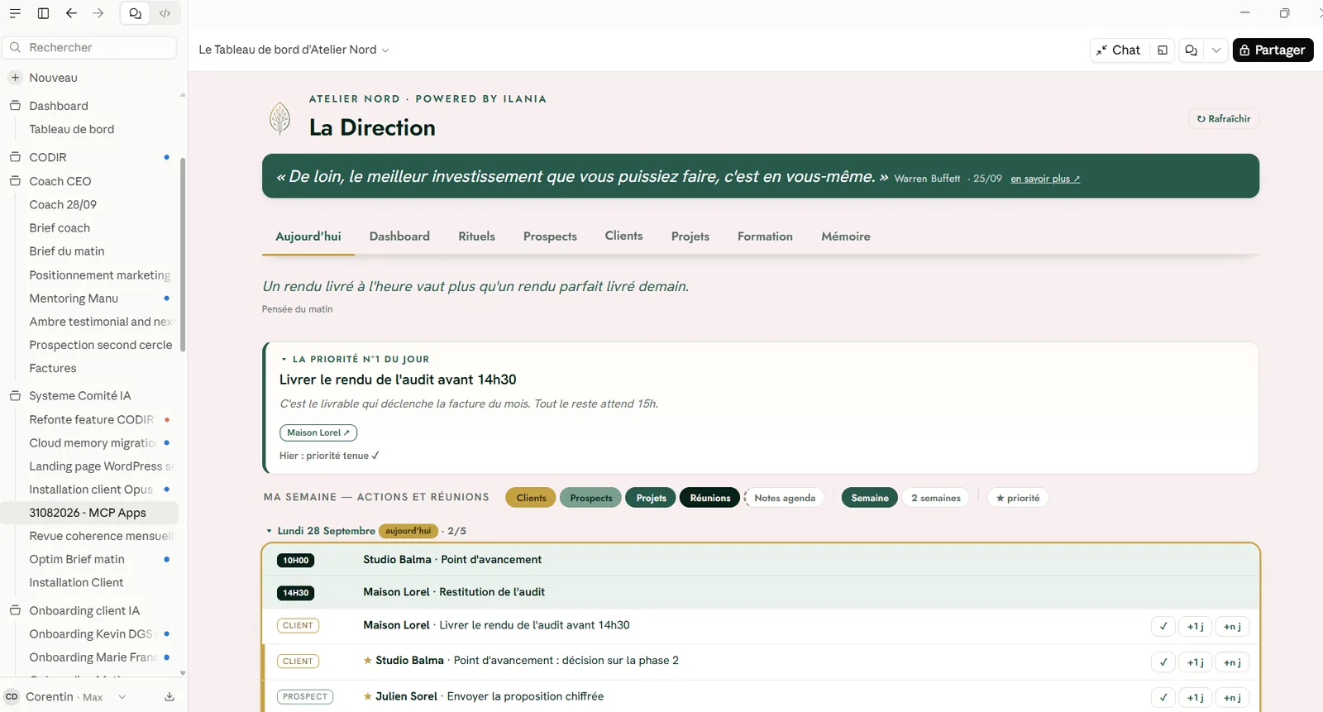Toggle the sidebar panel icon
Viewport: 1323px width, 712px height.
coord(43,13)
